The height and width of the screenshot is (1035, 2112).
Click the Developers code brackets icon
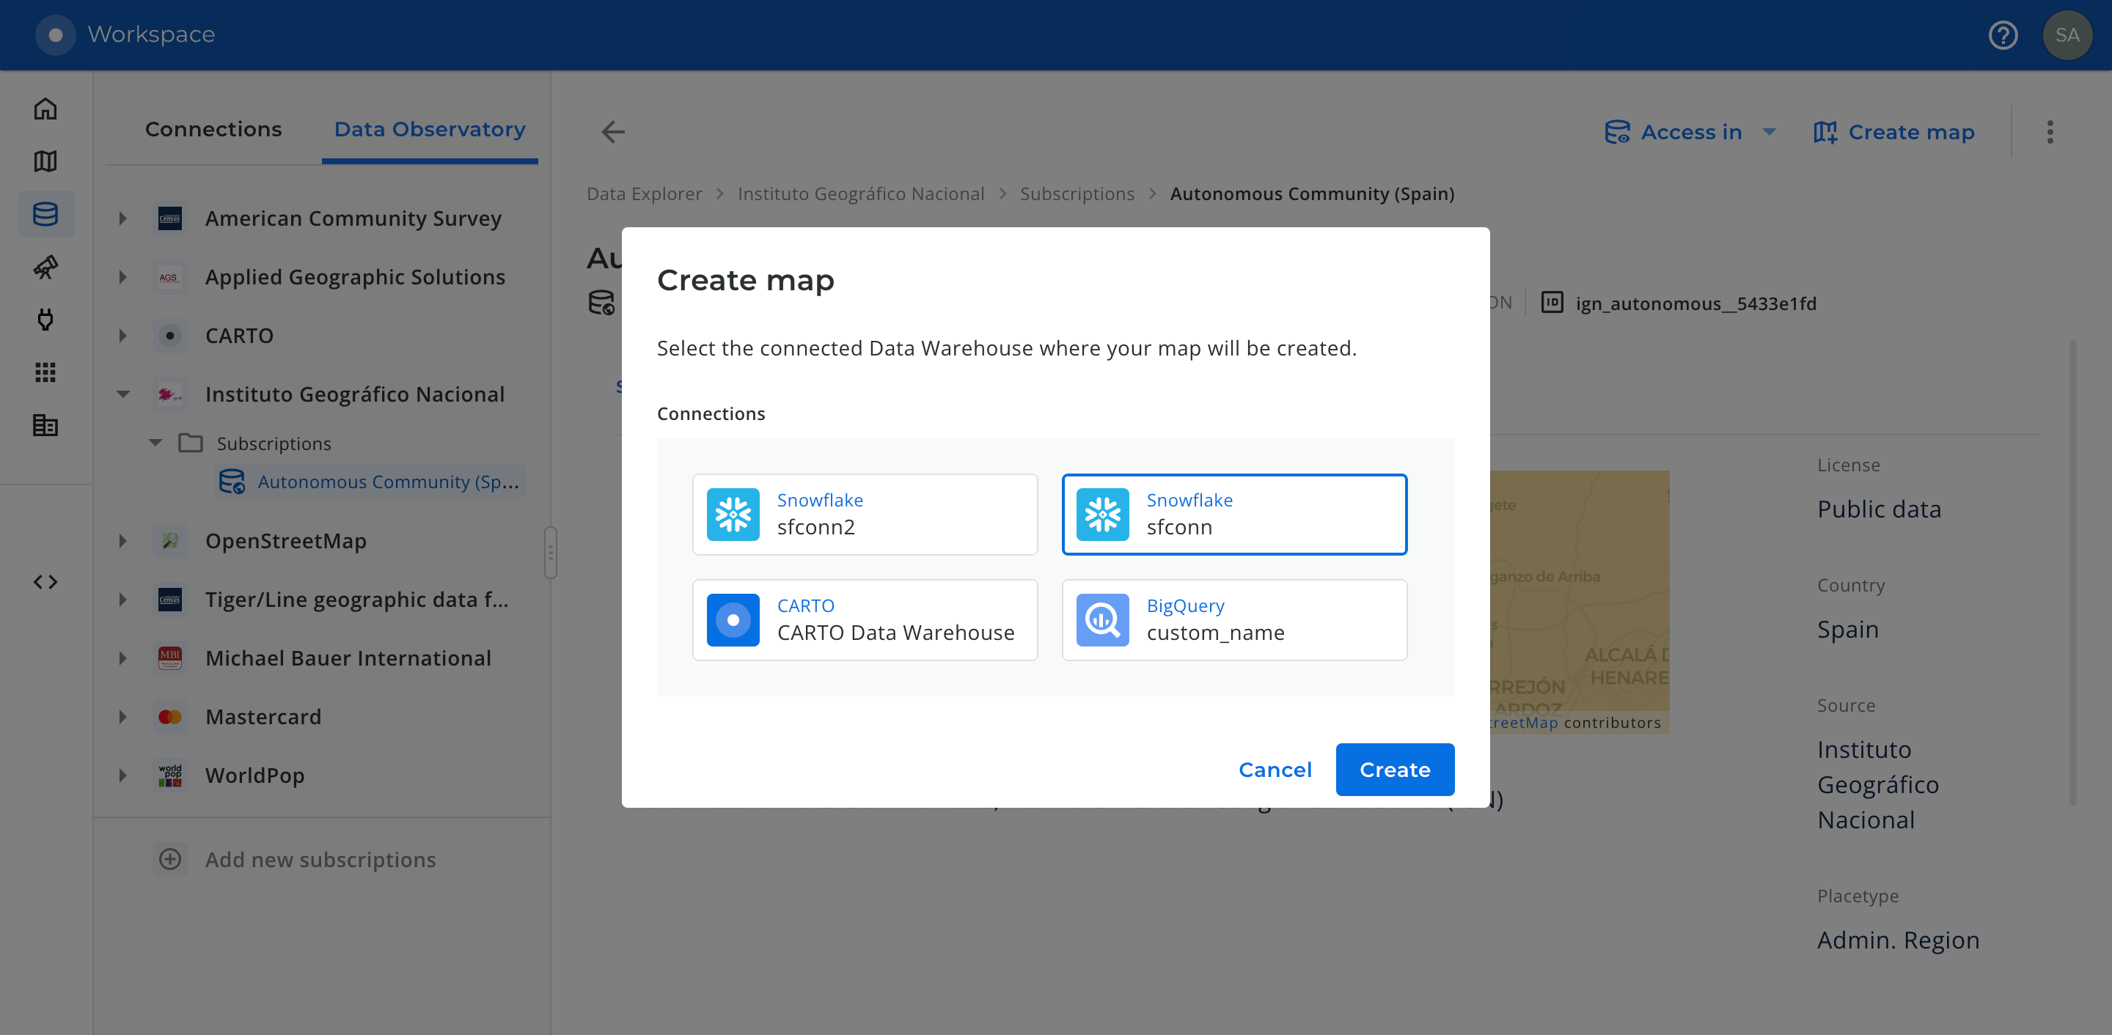46,582
